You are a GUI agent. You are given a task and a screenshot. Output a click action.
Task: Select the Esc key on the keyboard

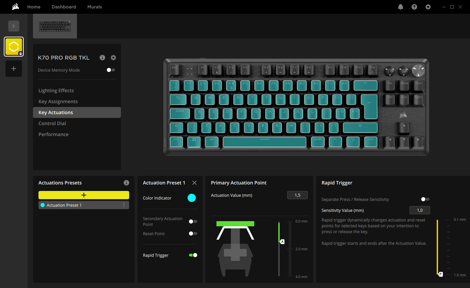click(x=174, y=70)
